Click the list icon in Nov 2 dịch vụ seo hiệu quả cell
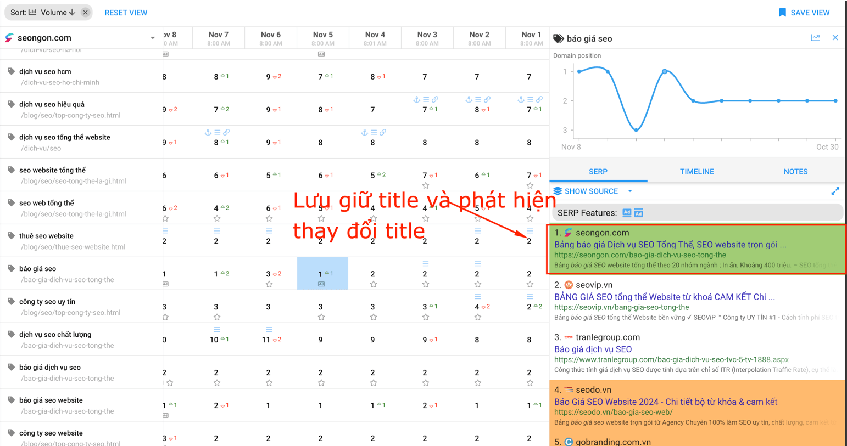Image resolution: width=847 pixels, height=446 pixels. pos(478,99)
